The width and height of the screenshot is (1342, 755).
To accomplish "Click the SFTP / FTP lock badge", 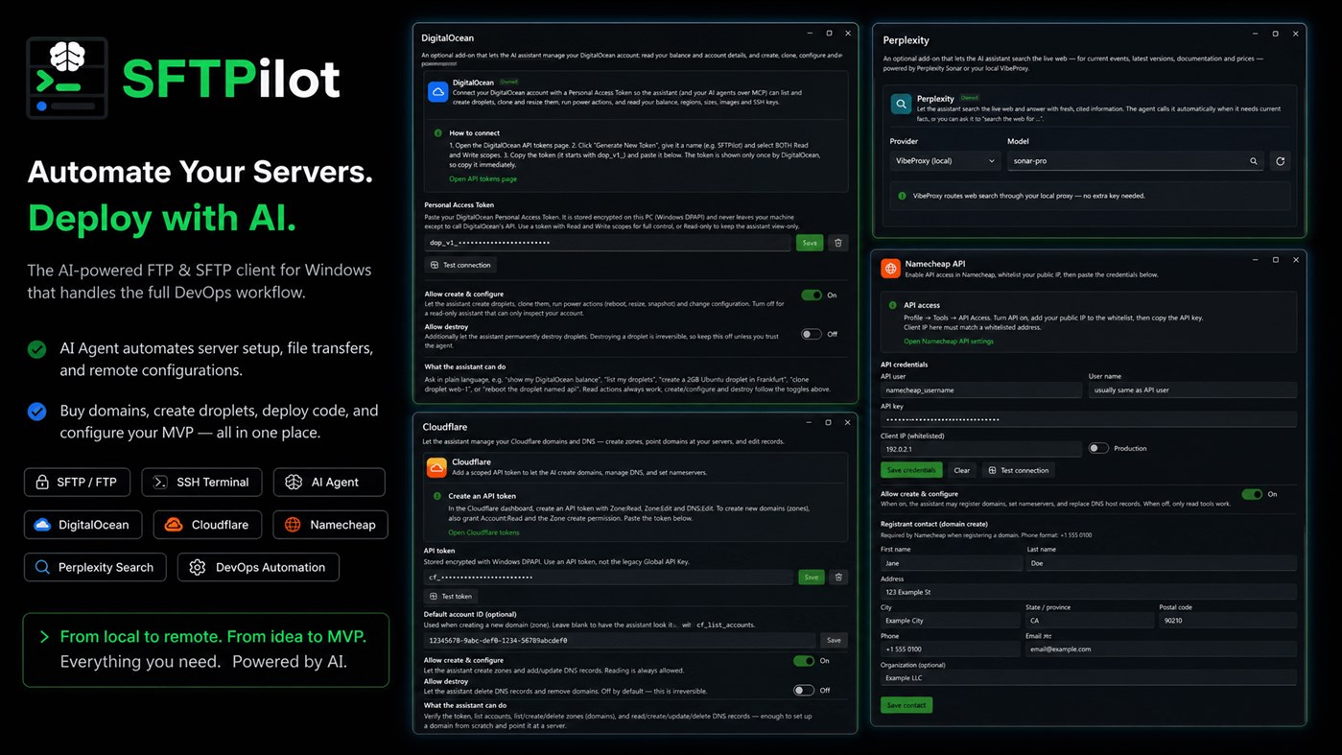I will [76, 482].
